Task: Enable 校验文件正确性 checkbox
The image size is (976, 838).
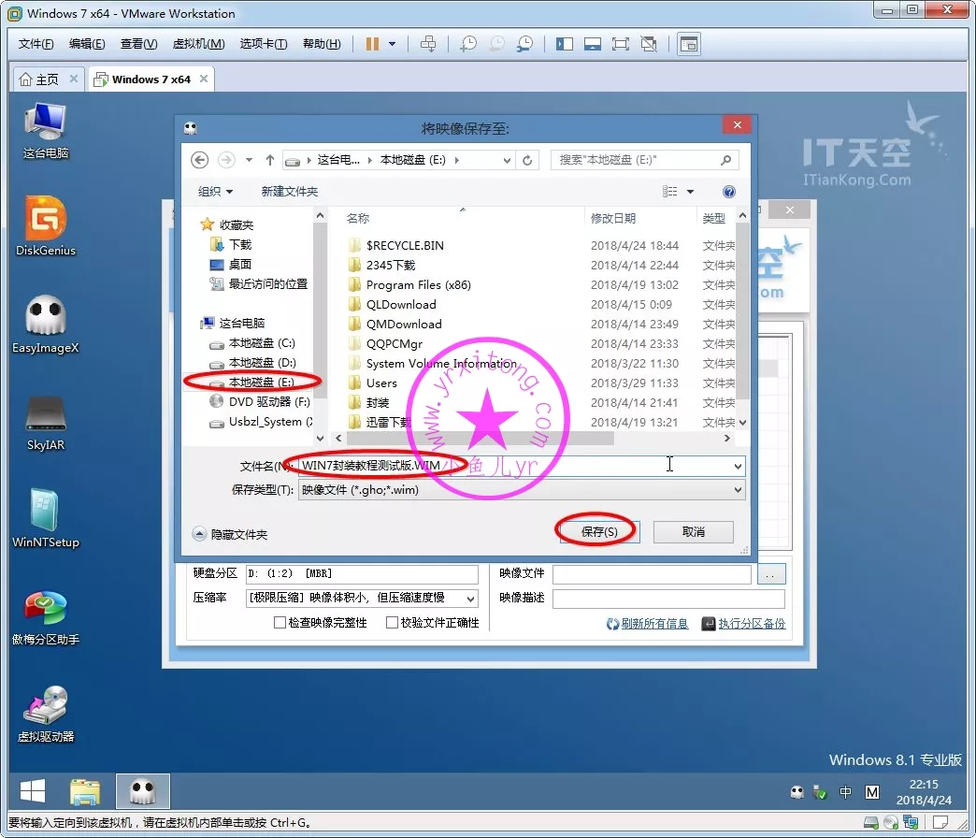Action: 392,623
